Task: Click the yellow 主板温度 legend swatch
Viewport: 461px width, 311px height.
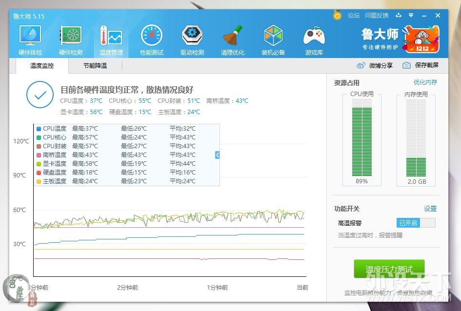Action: click(39, 181)
